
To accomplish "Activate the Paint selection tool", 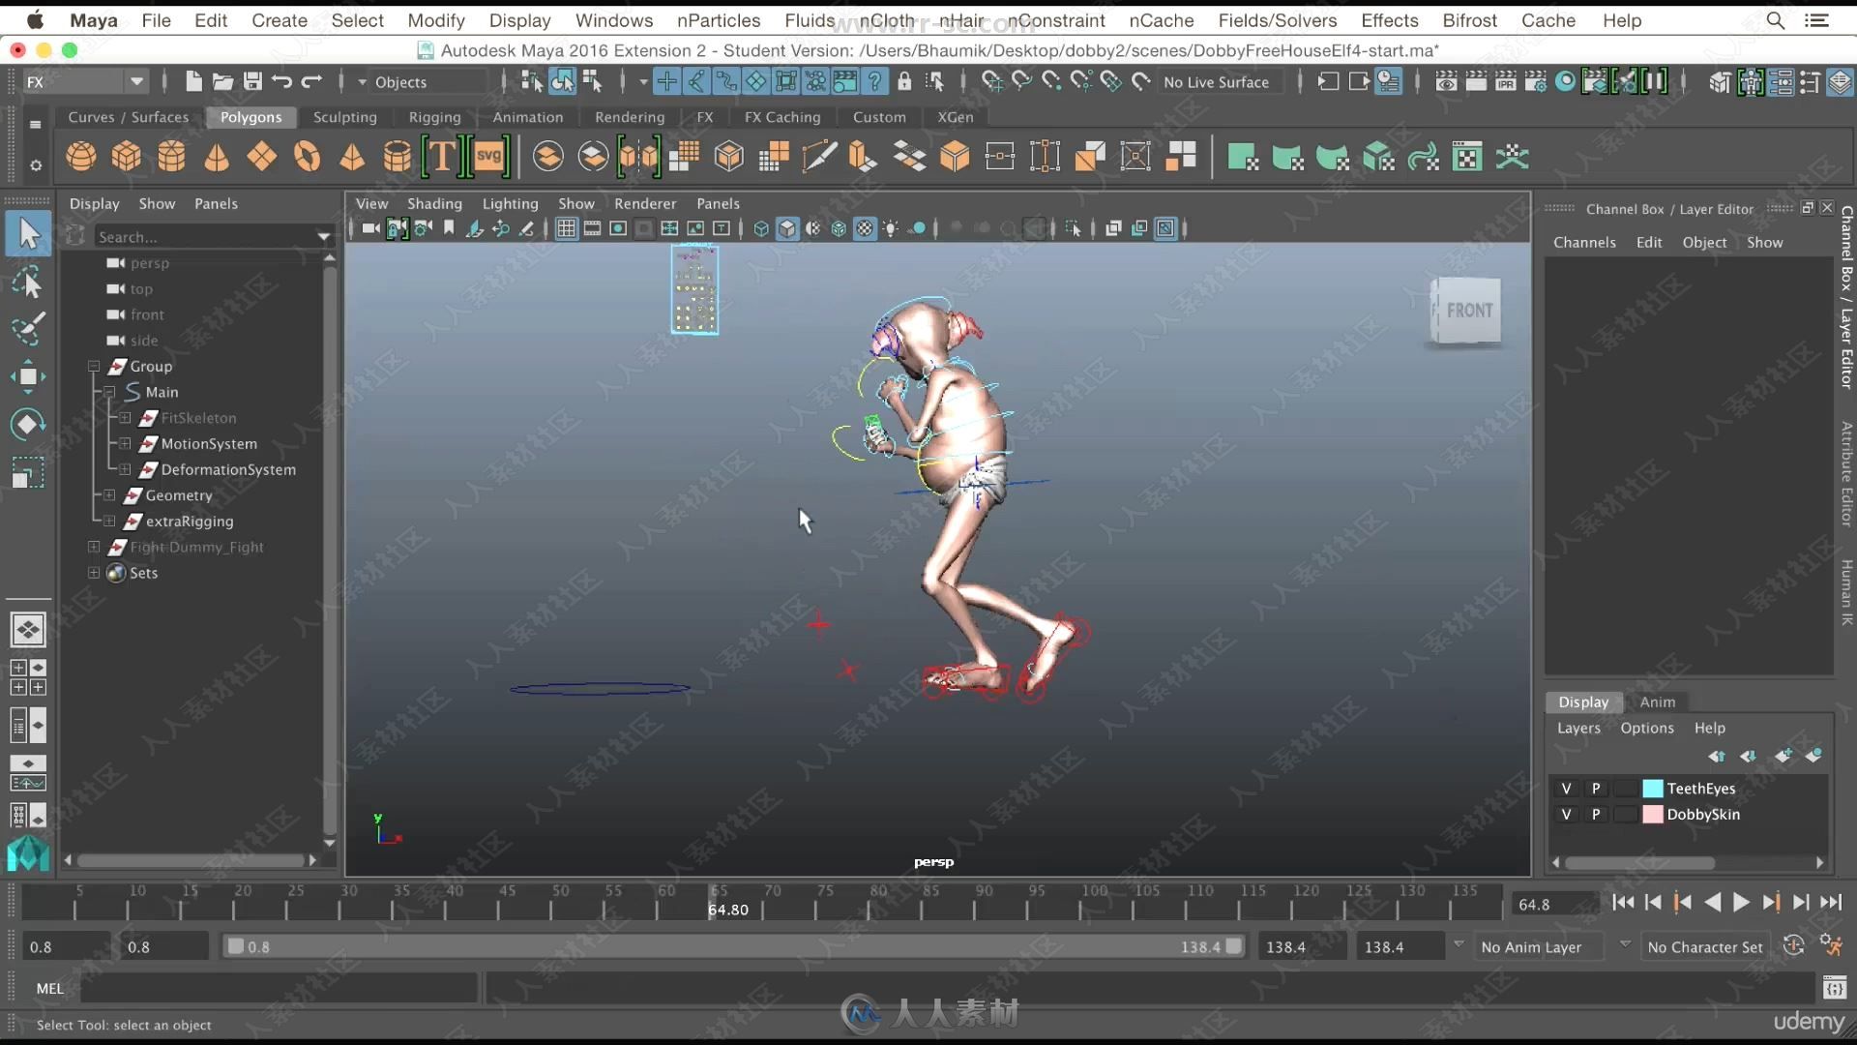I will 28,329.
